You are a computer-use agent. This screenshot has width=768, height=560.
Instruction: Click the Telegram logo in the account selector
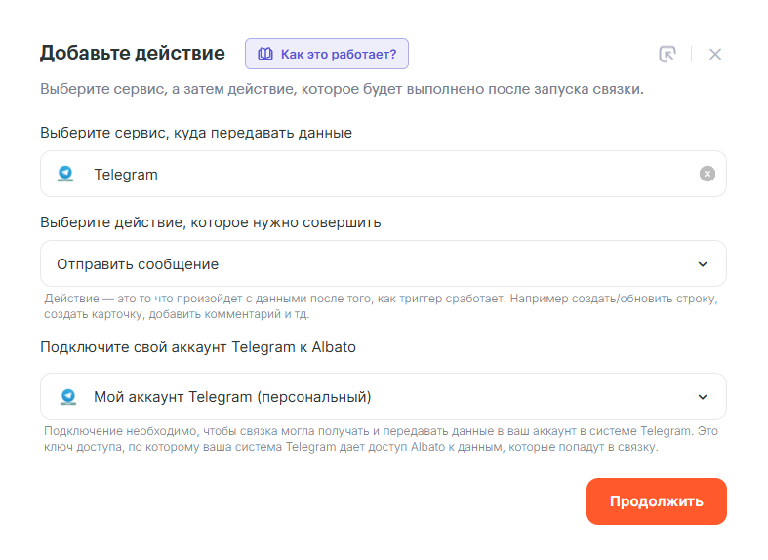click(x=67, y=397)
